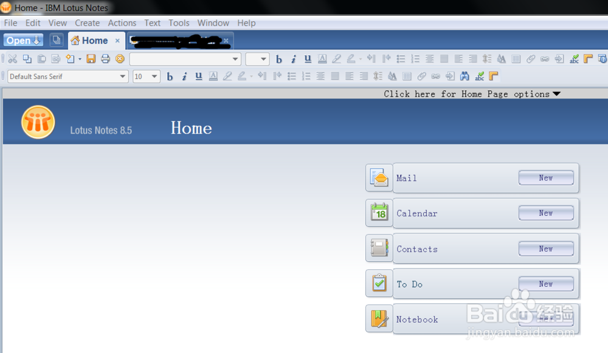The height and width of the screenshot is (353, 608).
Task: Open Mail via the envelope icon
Action: (x=379, y=177)
